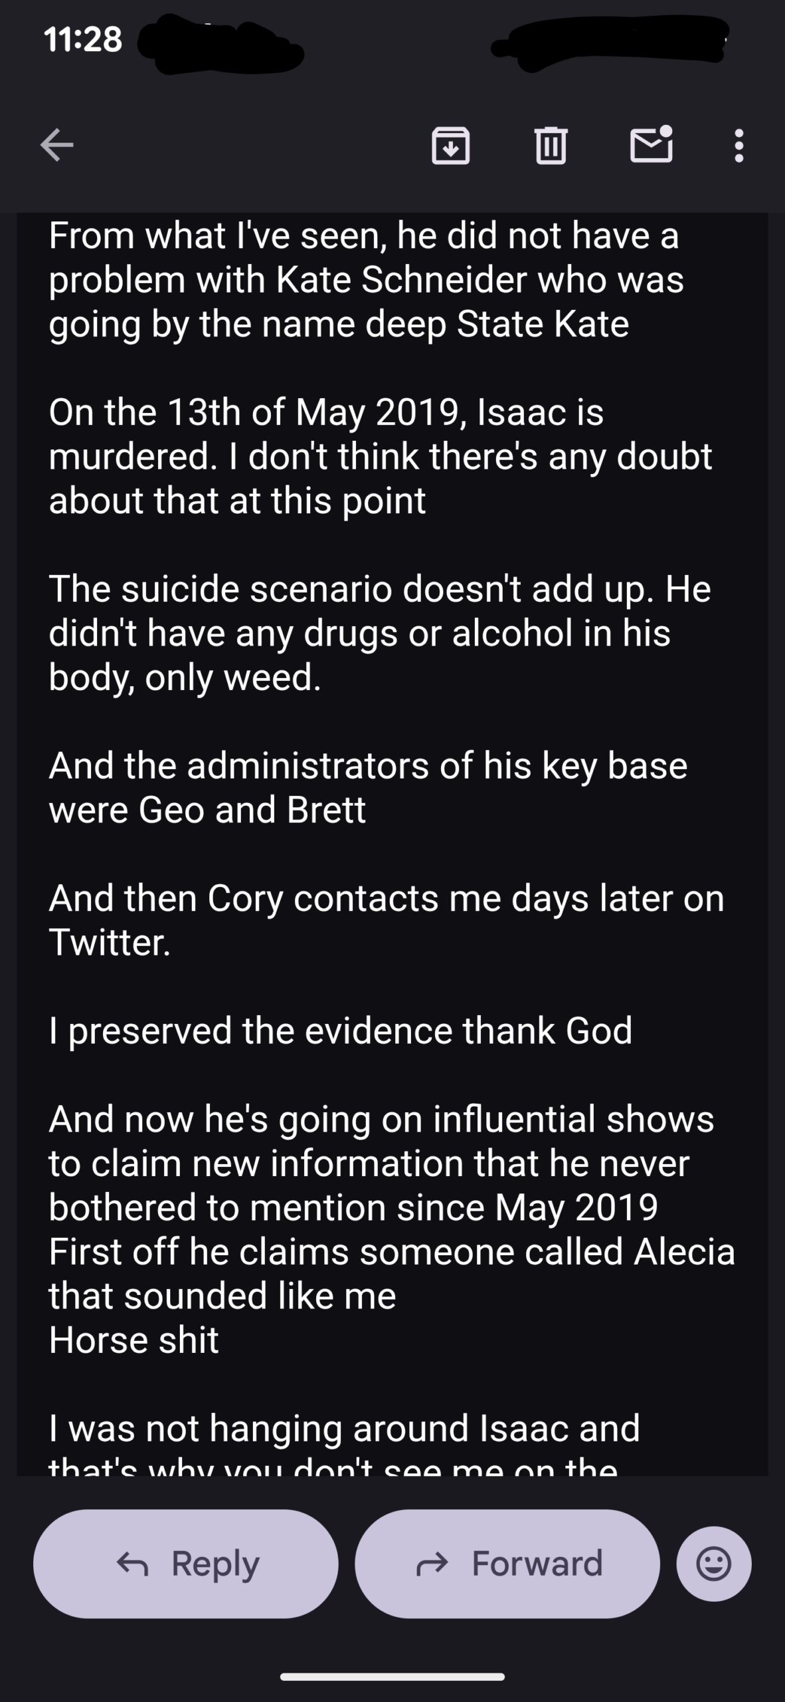The image size is (785, 1702).
Task: Tap the home gesture bar
Action: click(x=392, y=1677)
